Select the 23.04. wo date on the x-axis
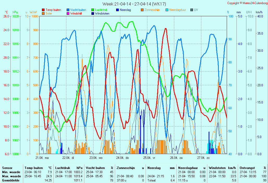 coord(96,158)
